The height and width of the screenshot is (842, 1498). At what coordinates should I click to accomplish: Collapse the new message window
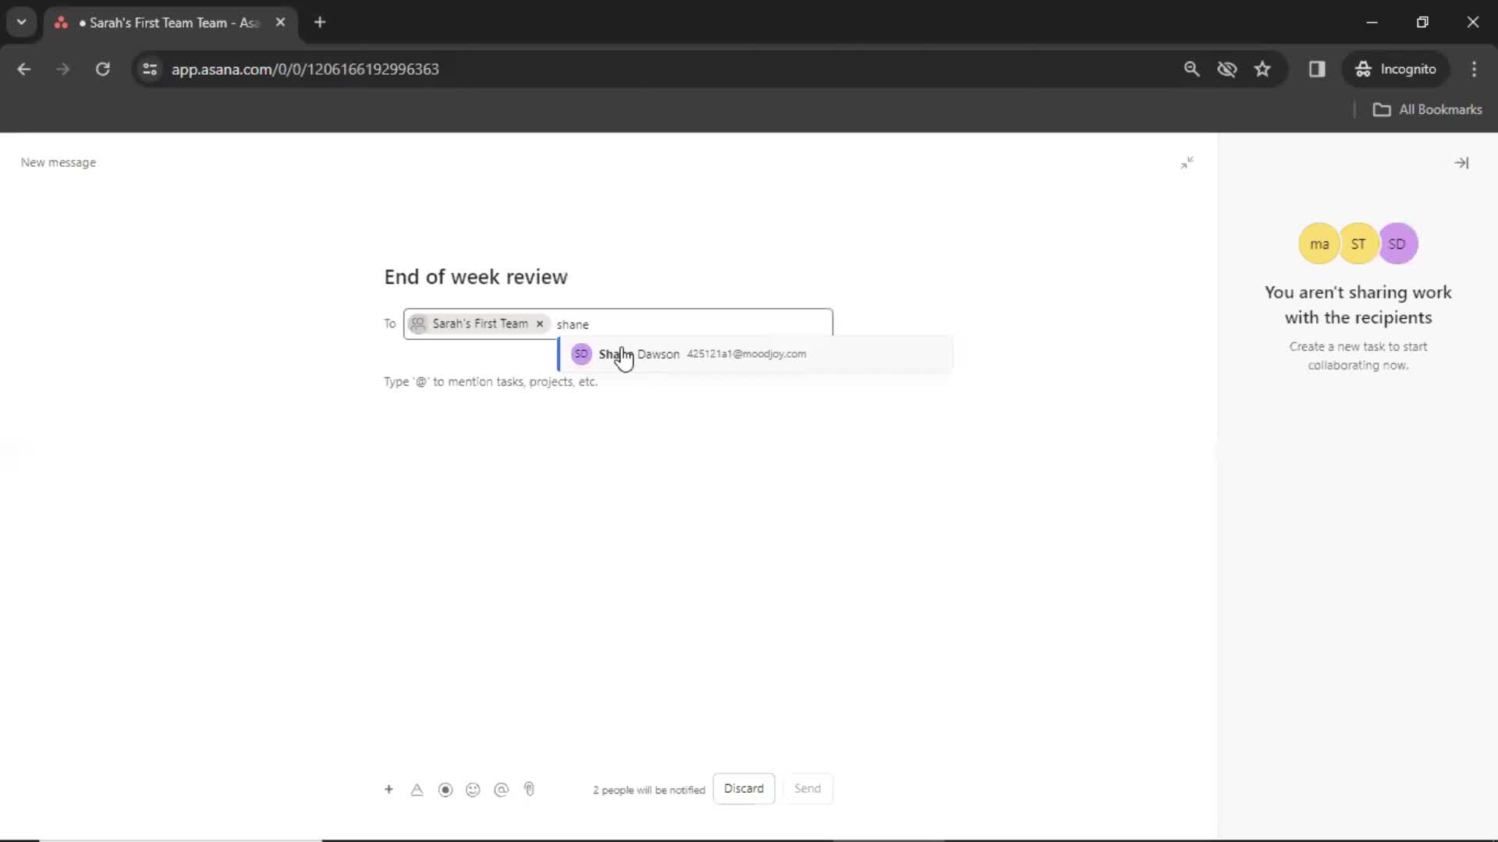coord(1187,162)
